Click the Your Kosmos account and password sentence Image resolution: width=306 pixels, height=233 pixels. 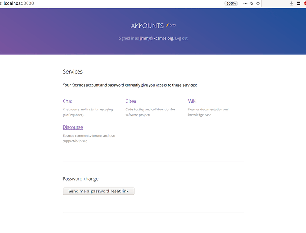(130, 85)
